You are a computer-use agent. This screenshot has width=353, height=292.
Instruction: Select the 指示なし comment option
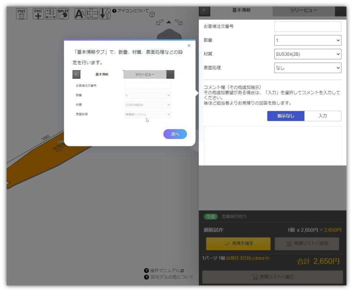(286, 116)
